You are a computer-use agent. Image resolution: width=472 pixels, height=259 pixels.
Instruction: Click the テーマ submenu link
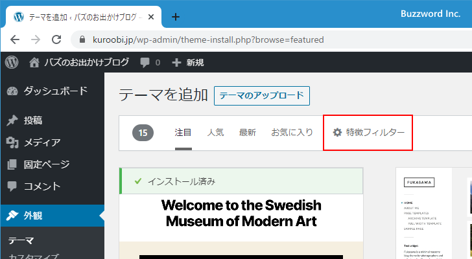[21, 241]
